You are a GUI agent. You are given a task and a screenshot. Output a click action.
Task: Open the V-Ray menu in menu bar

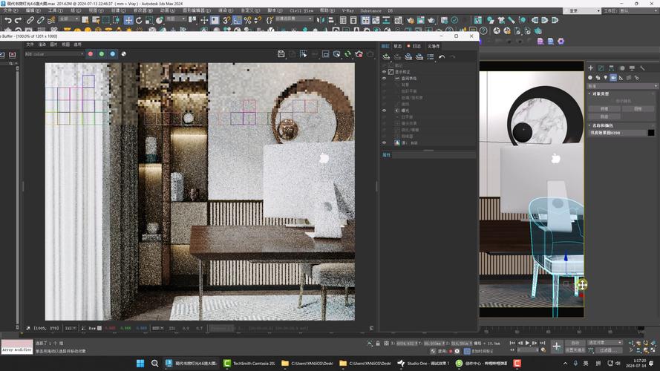point(347,10)
